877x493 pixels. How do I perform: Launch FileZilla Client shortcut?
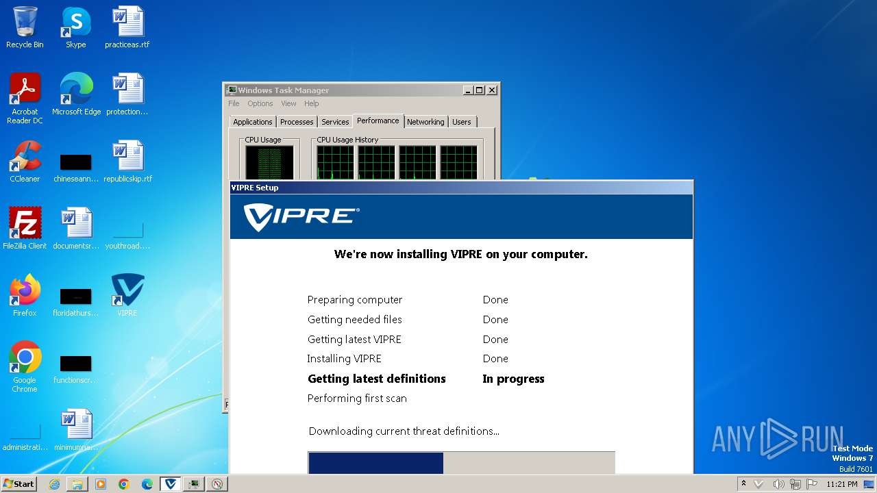point(25,228)
